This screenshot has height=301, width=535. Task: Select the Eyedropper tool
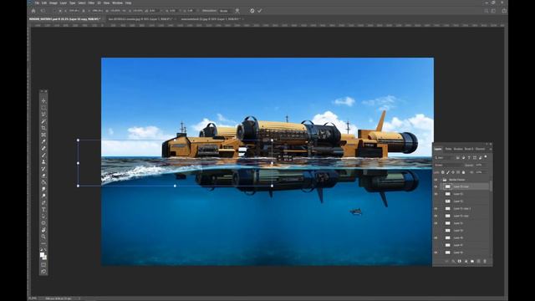(43, 141)
